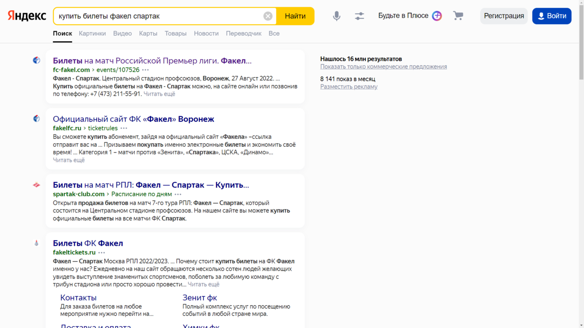Screen dimensions: 584x328
Task: Click the fakelfc.ru site favicon
Action: pyautogui.click(x=36, y=119)
